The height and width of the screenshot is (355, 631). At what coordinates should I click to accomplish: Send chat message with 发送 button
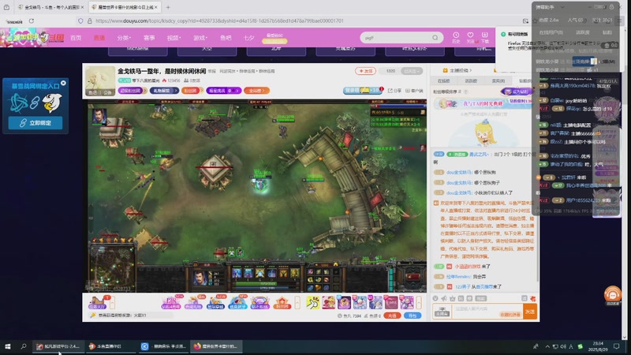(x=530, y=312)
